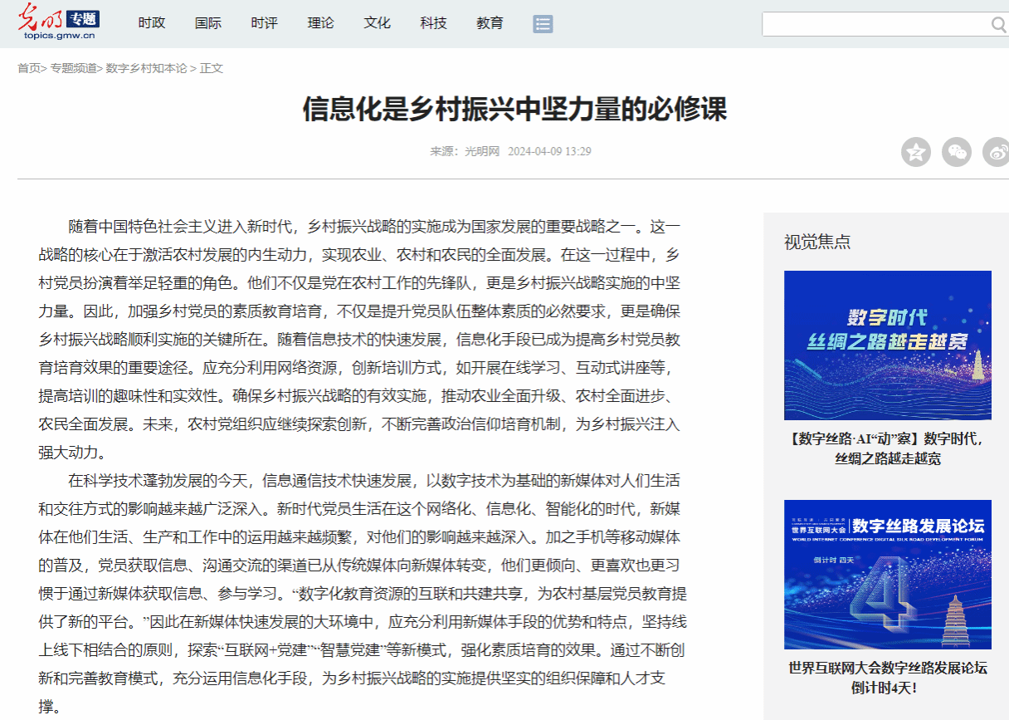Screen dimensions: 1009x720
Task: Click the 首页 breadcrumb link
Action: coord(28,68)
